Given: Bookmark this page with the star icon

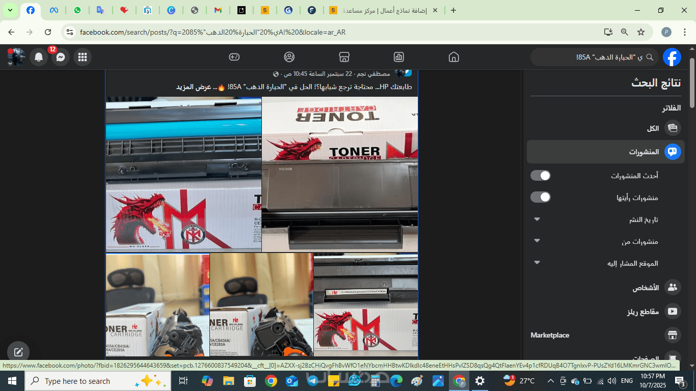Looking at the screenshot, I should tap(641, 32).
